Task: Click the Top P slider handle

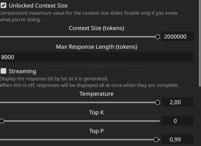Action: click(x=156, y=140)
